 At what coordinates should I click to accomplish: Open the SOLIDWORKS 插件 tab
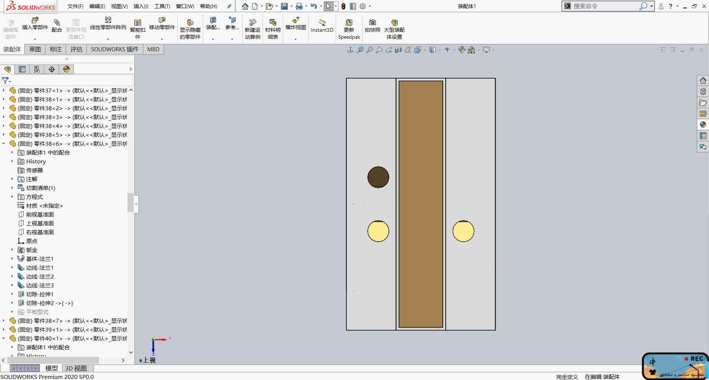115,49
